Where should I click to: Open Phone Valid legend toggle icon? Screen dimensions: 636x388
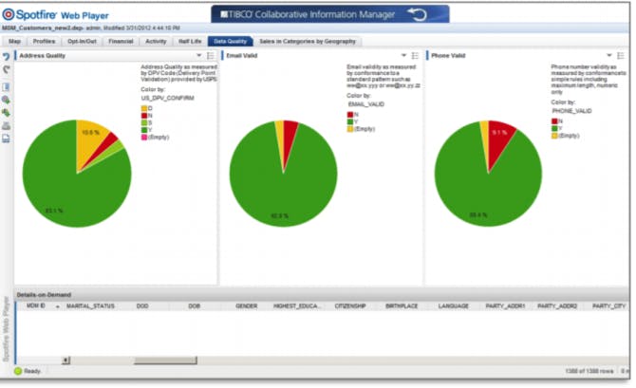(621, 56)
